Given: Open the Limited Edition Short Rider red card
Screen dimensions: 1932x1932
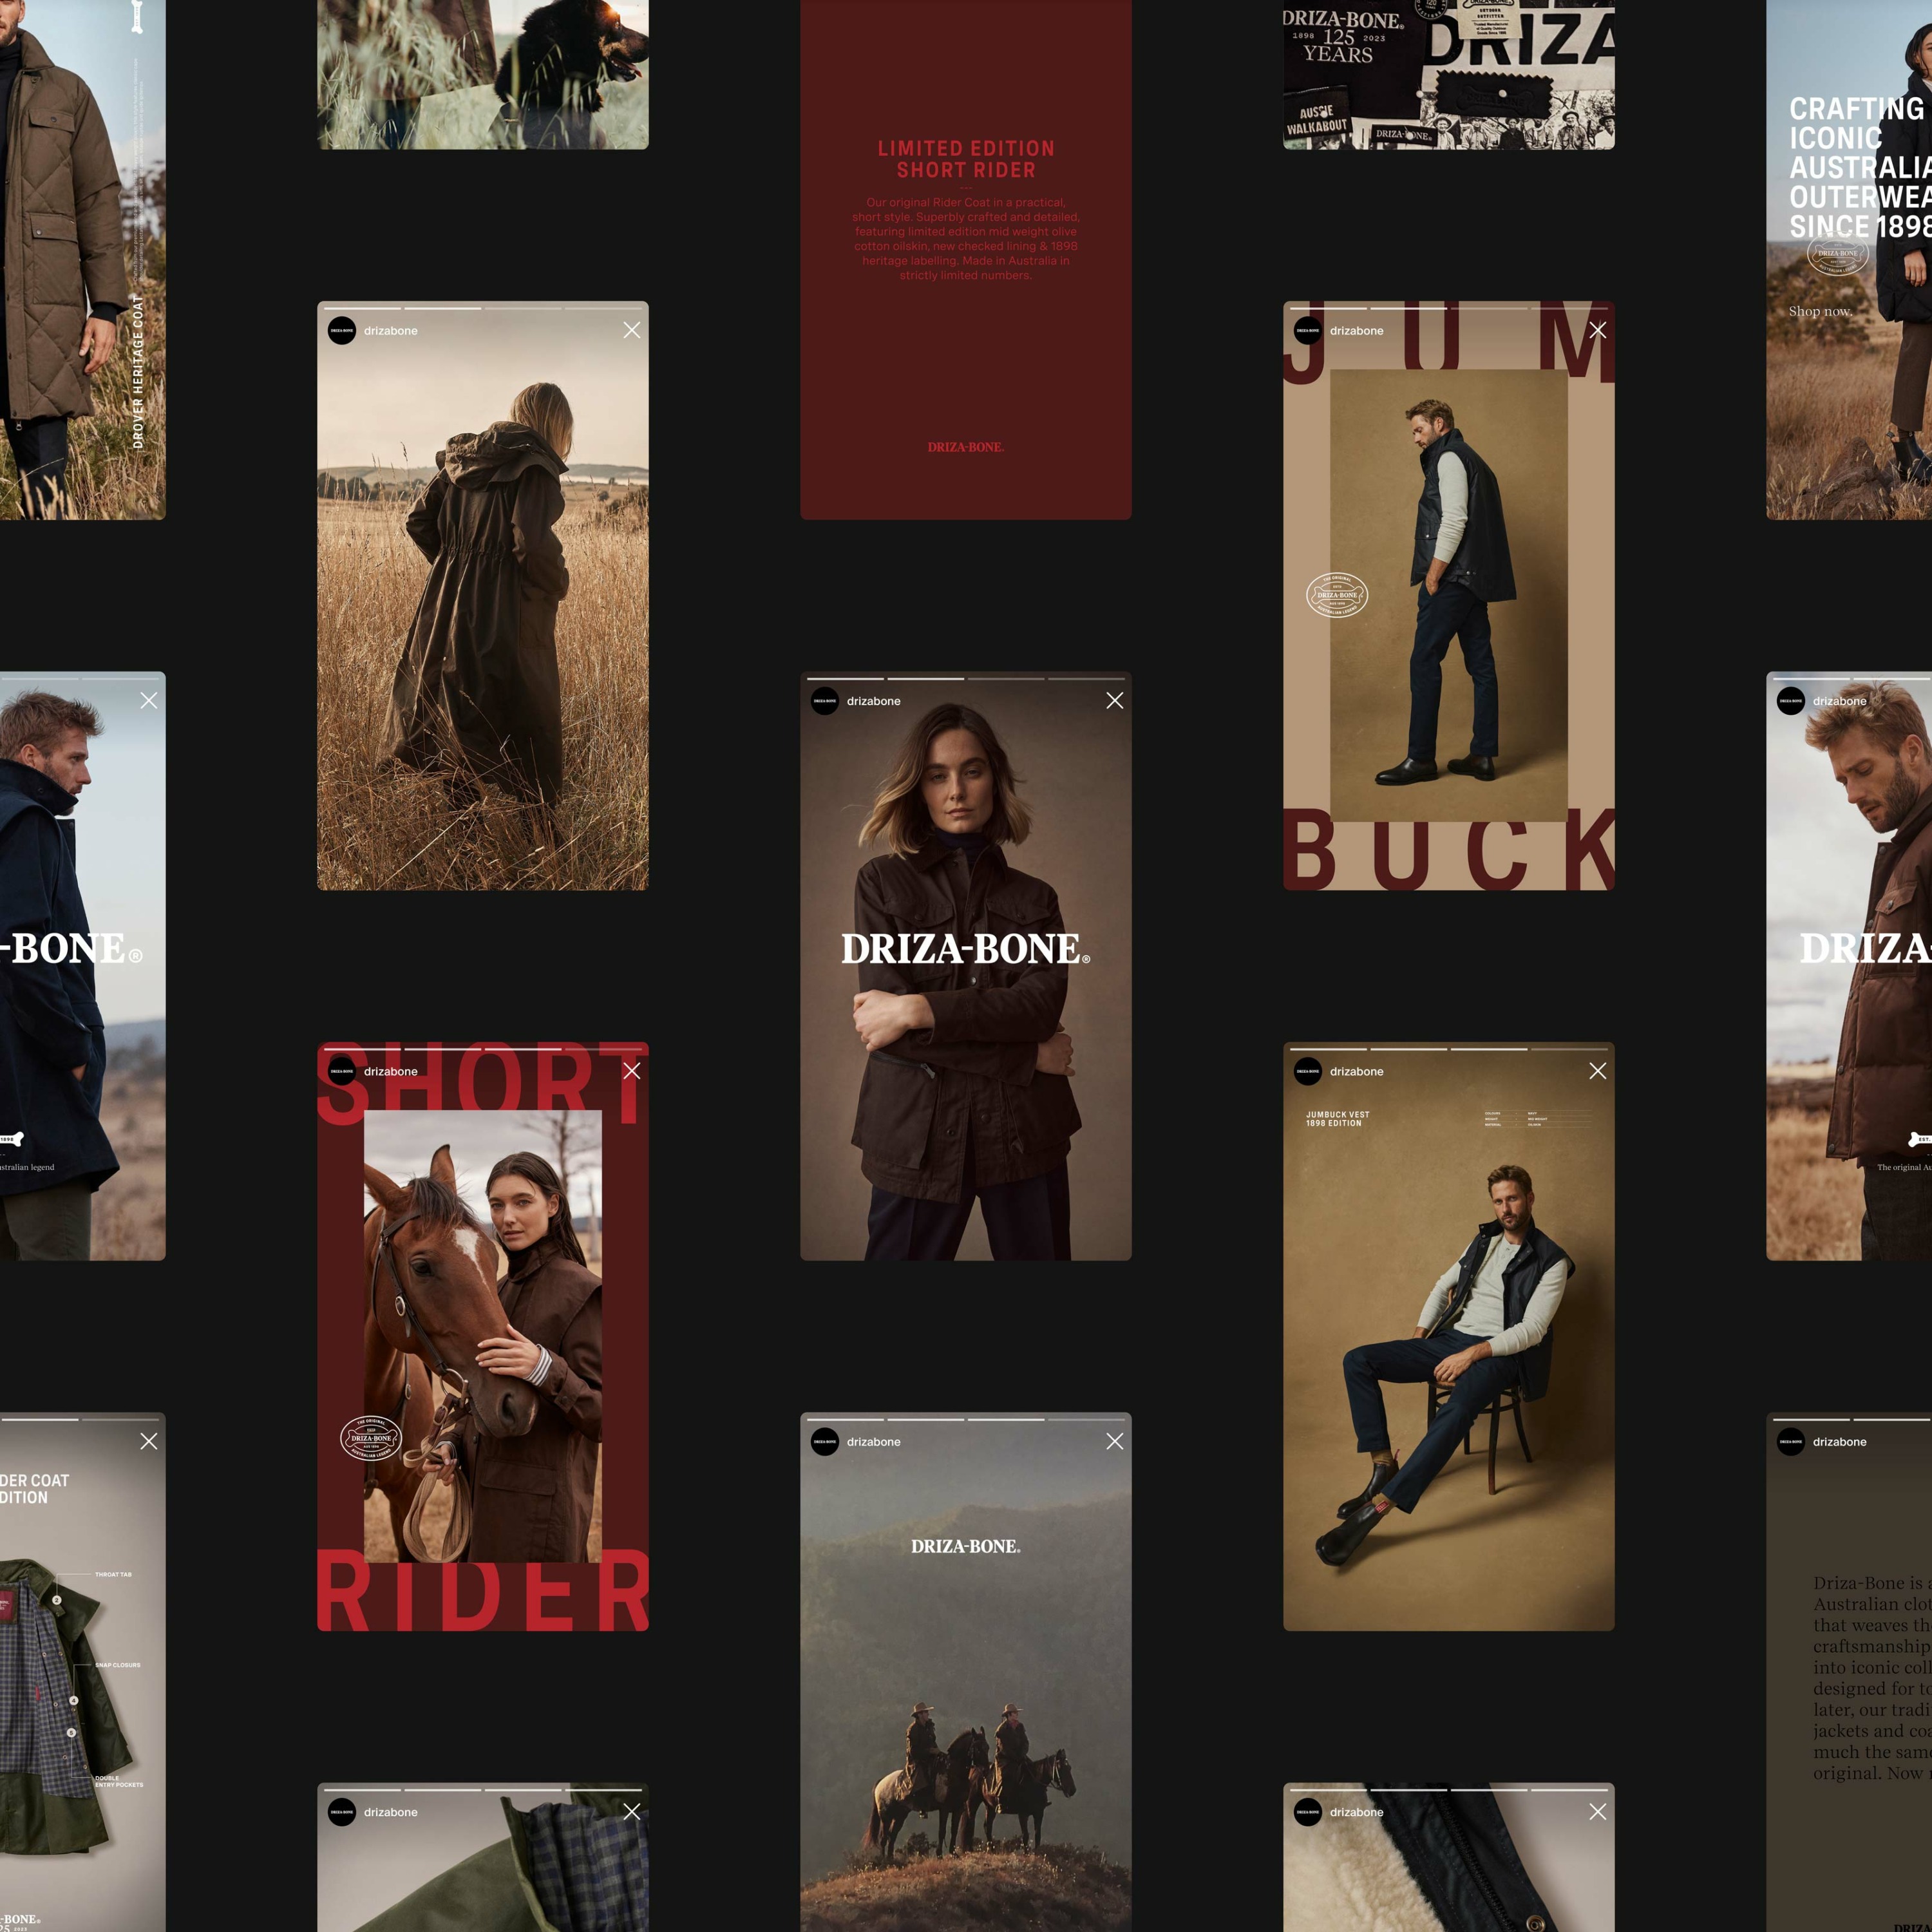Looking at the screenshot, I should pyautogui.click(x=965, y=260).
